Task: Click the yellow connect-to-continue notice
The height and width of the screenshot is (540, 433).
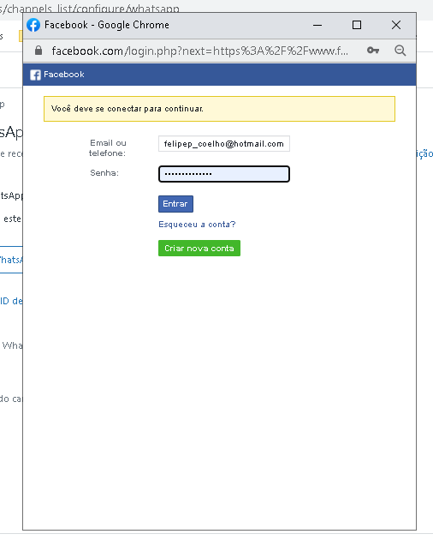Action: point(219,109)
